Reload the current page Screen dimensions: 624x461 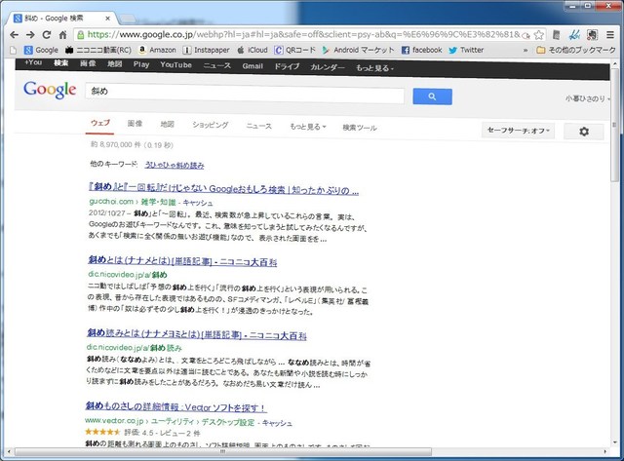(x=52, y=31)
